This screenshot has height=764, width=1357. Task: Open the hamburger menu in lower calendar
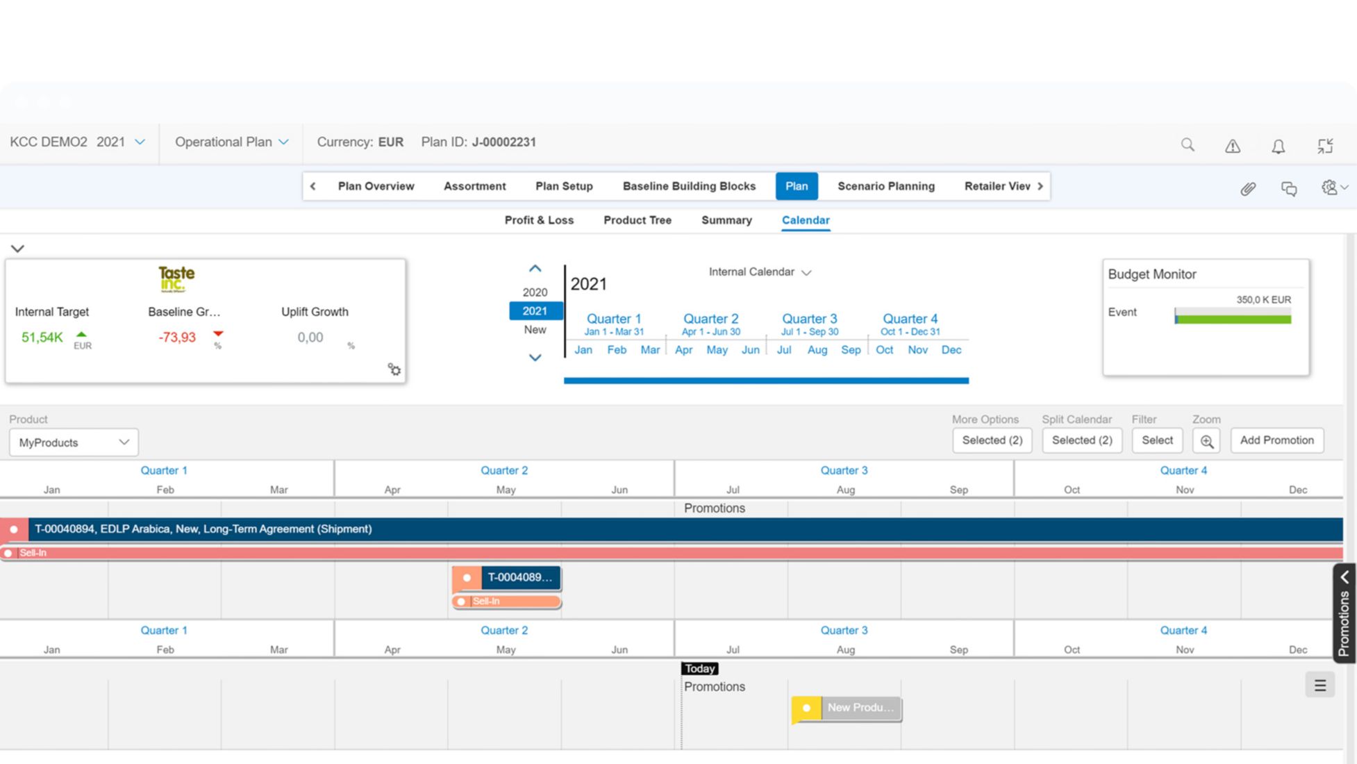click(x=1319, y=686)
